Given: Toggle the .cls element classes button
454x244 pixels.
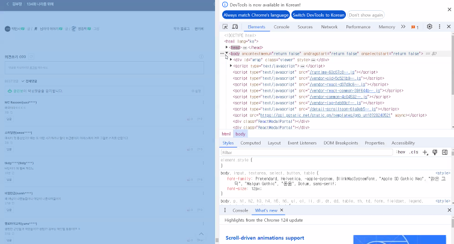Looking at the screenshot, I should tap(414, 152).
